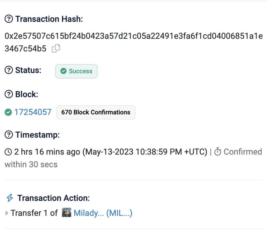Click help icon next to Status
The image size is (267, 242).
pyautogui.click(x=9, y=70)
